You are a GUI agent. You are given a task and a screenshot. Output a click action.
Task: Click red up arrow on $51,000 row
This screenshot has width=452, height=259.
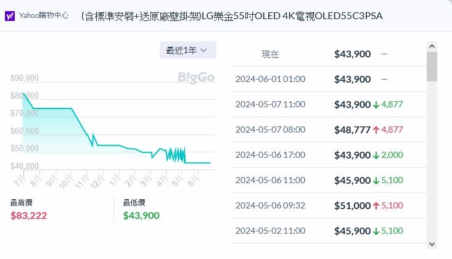click(x=376, y=205)
